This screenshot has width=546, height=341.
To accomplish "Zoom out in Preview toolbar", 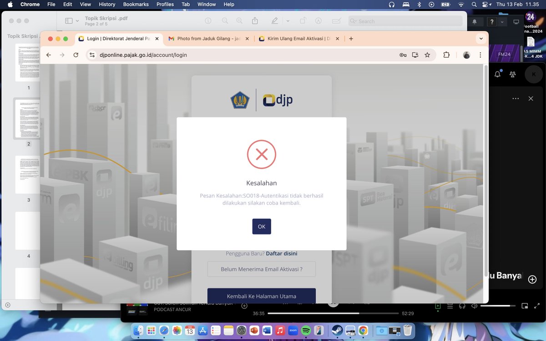I will pyautogui.click(x=225, y=21).
